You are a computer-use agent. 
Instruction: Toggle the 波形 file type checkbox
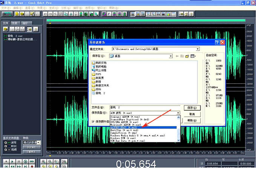[5, 143]
